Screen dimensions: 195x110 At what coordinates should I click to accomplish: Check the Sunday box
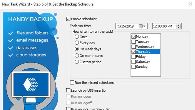[x=133, y=67]
